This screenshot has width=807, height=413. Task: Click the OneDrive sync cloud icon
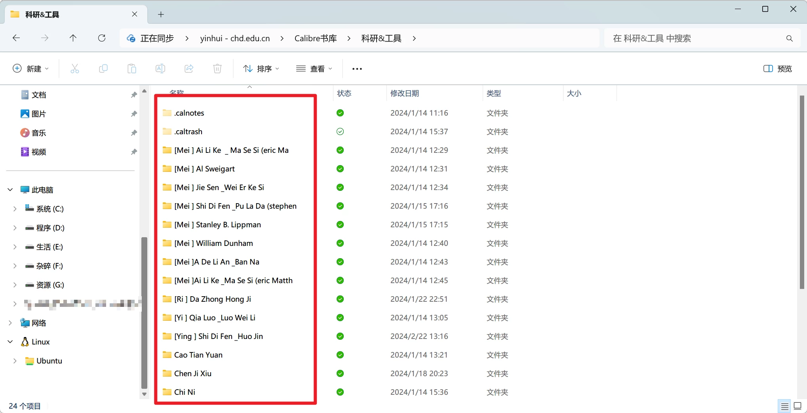coord(131,38)
